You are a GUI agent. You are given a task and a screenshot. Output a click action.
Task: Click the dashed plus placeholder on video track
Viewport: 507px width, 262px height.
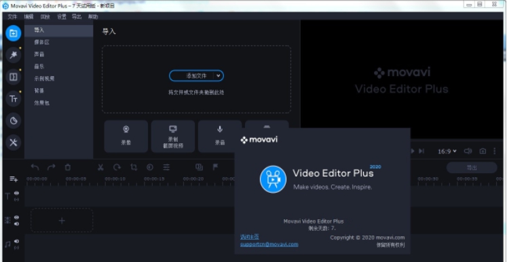coord(62,221)
